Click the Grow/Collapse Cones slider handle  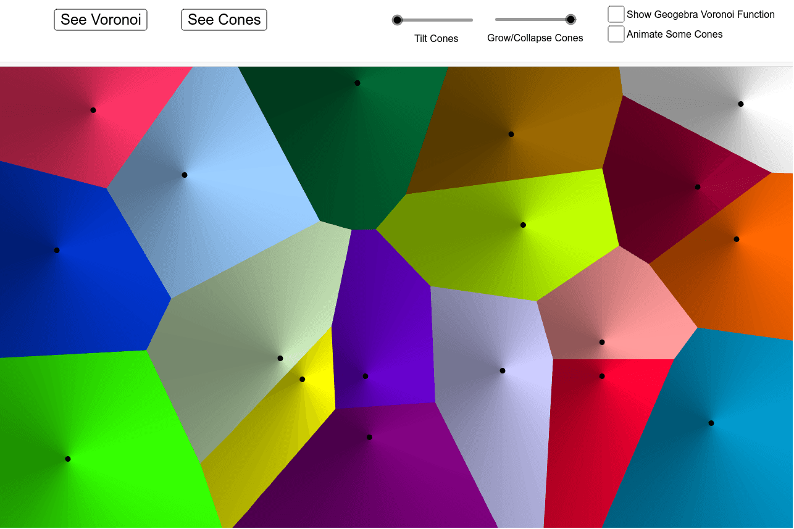click(571, 20)
